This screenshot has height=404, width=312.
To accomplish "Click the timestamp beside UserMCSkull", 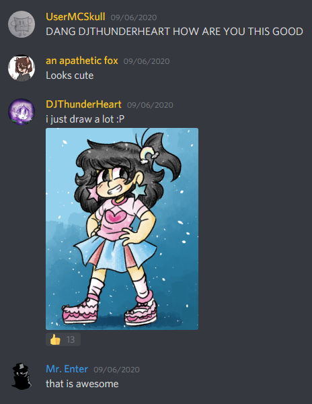I will point(134,18).
